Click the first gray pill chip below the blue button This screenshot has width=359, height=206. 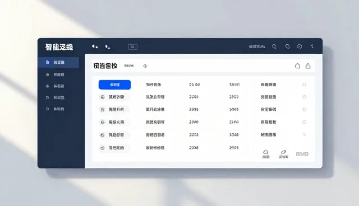(x=114, y=97)
